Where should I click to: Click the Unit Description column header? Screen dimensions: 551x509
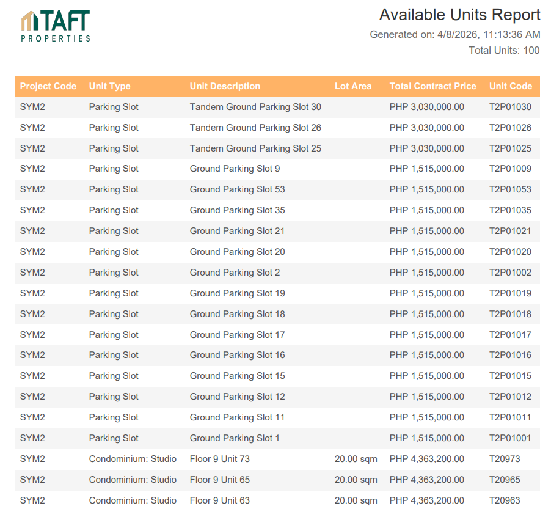coord(225,86)
